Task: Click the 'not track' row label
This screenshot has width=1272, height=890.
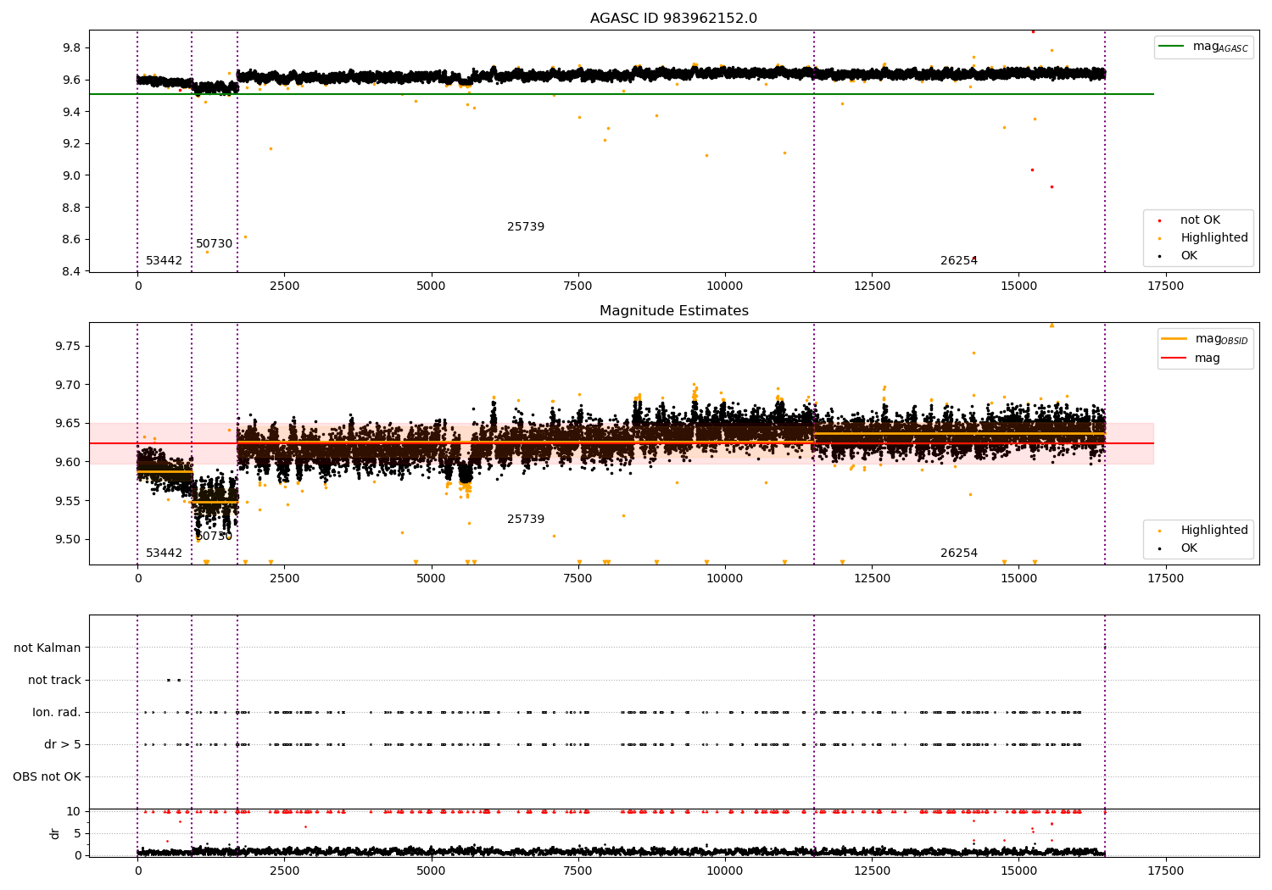Action: tap(54, 680)
